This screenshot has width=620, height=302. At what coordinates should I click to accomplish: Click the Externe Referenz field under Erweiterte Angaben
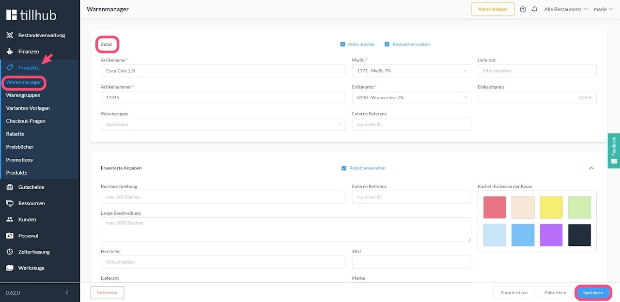(x=412, y=197)
